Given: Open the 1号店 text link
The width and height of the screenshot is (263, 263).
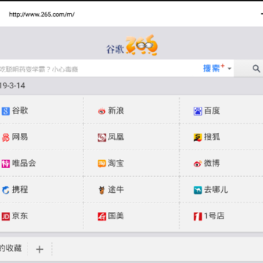Looking at the screenshot, I should (214, 216).
